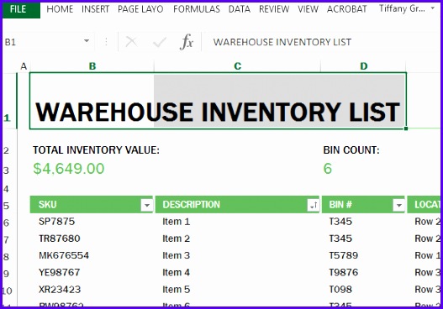This screenshot has height=309, width=443.
Task: Select SKU cell XR23423
Action: tap(60, 289)
